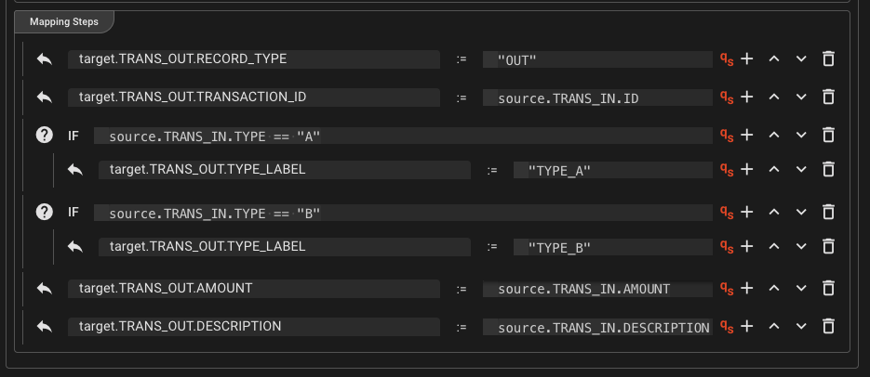Delete the TRANSACTION_ID mapping step
Image resolution: width=870 pixels, height=377 pixels.
828,97
